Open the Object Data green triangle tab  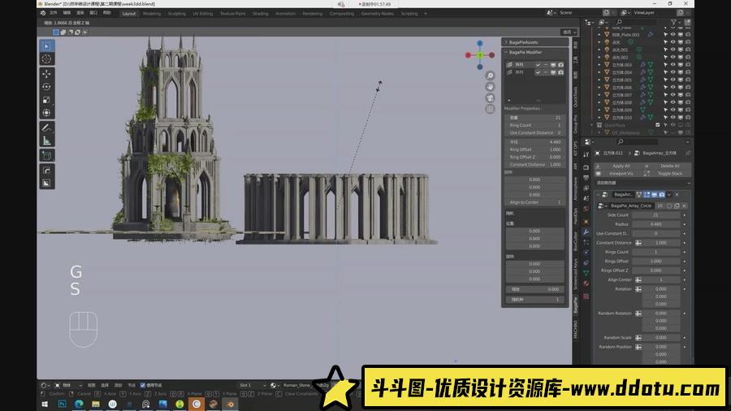click(586, 273)
